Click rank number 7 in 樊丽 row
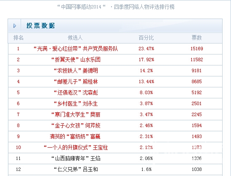This screenshot has height=176, width=231. click(18, 114)
